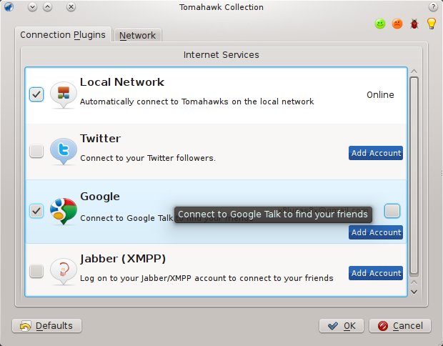Click the orange sad face icon
The image size is (443, 346).
pyautogui.click(x=397, y=24)
